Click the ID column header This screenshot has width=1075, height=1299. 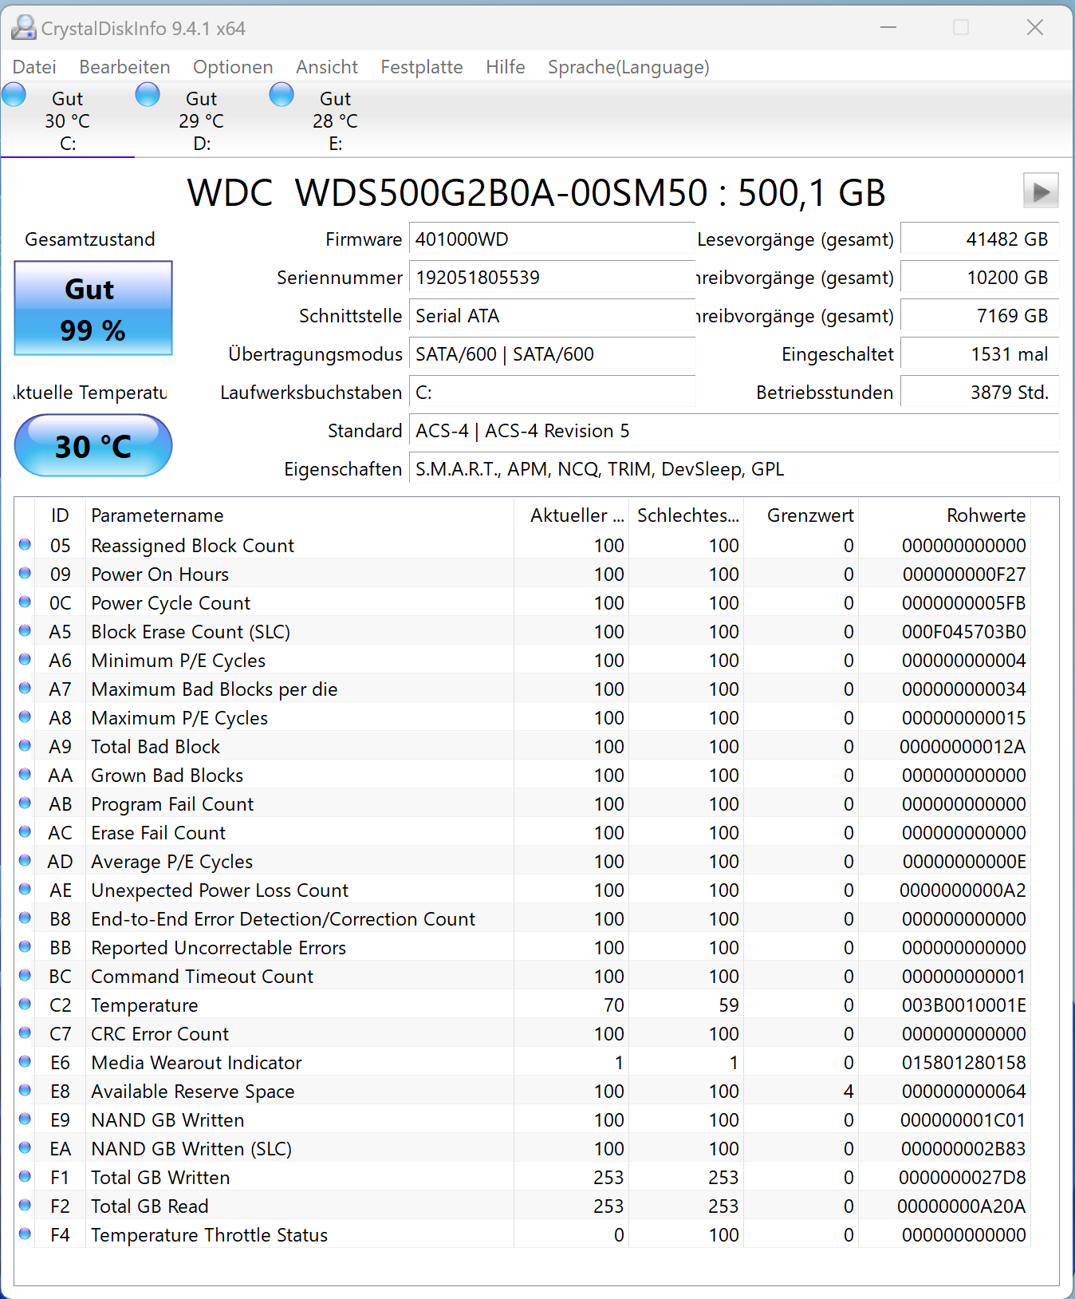tap(61, 515)
